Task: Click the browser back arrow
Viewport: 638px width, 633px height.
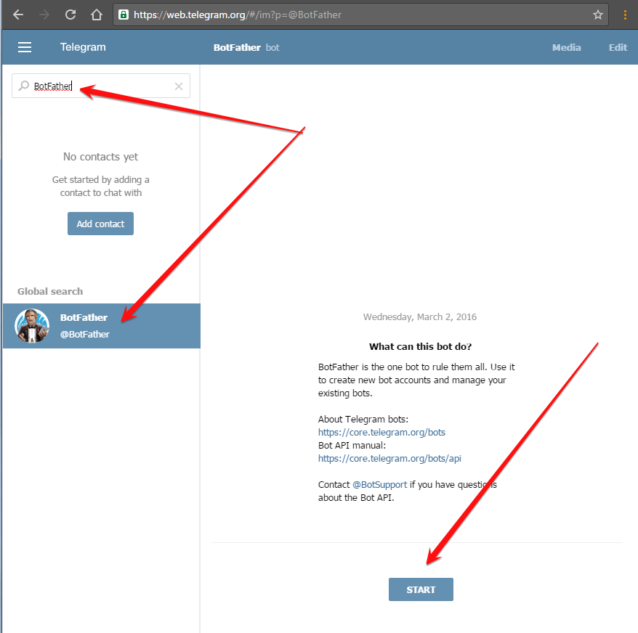Action: coord(18,15)
